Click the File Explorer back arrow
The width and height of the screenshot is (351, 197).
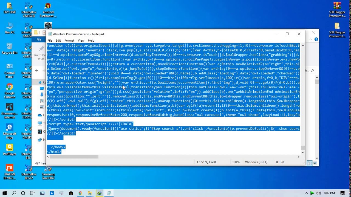point(36,71)
